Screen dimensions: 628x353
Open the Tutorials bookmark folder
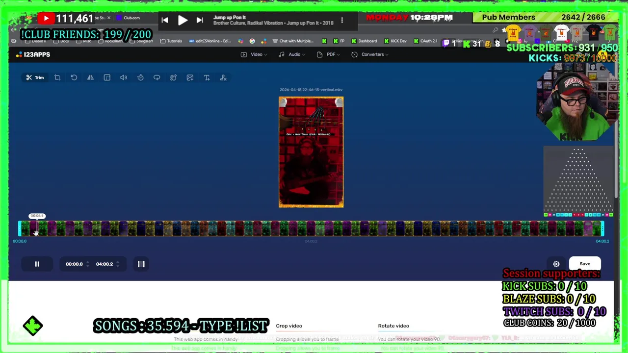[x=171, y=41]
